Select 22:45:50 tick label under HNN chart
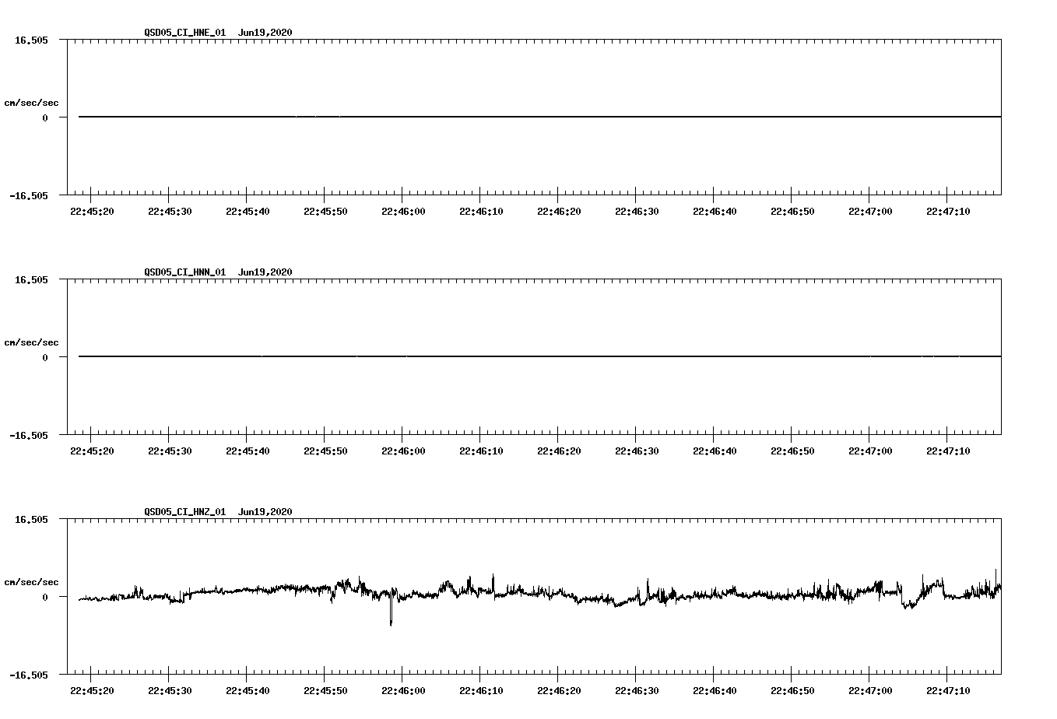The image size is (1057, 719). click(x=325, y=451)
